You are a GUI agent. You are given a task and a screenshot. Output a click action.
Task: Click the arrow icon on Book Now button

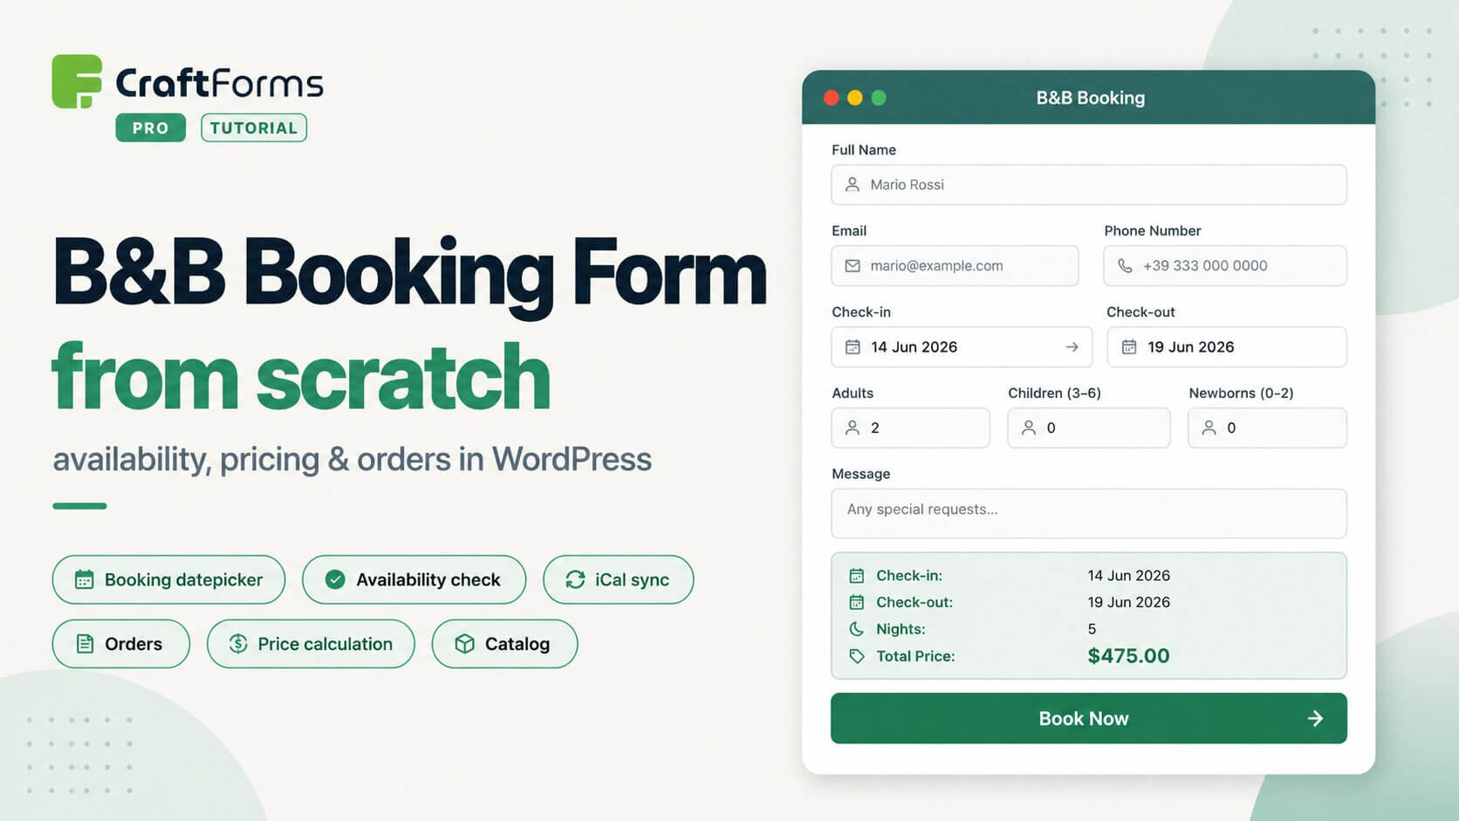point(1315,719)
